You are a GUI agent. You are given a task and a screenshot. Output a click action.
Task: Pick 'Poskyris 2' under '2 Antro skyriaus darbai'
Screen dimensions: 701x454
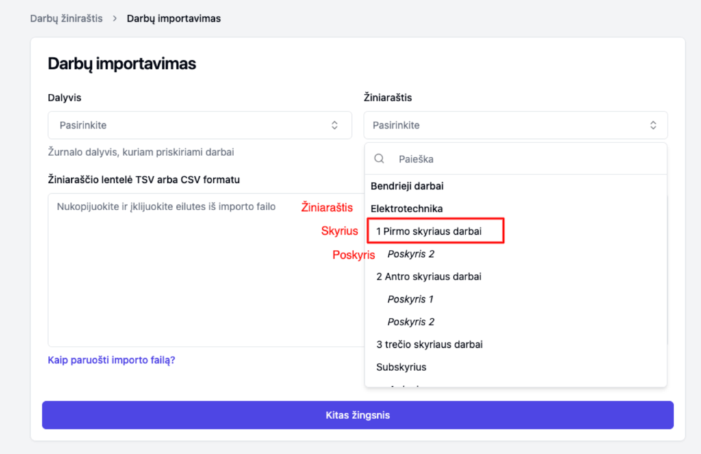pos(411,322)
